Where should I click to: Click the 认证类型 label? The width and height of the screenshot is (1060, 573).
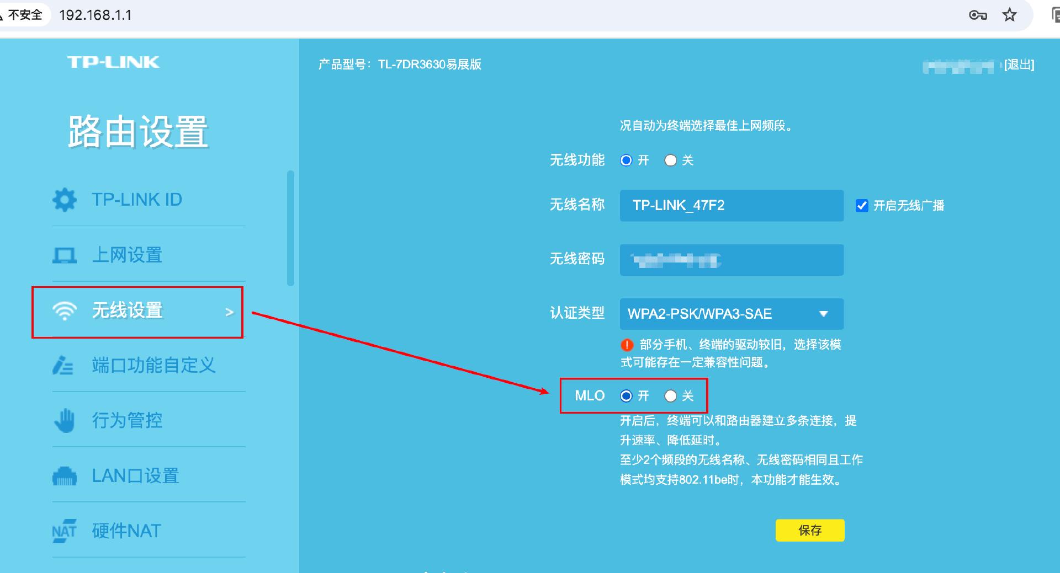click(577, 313)
